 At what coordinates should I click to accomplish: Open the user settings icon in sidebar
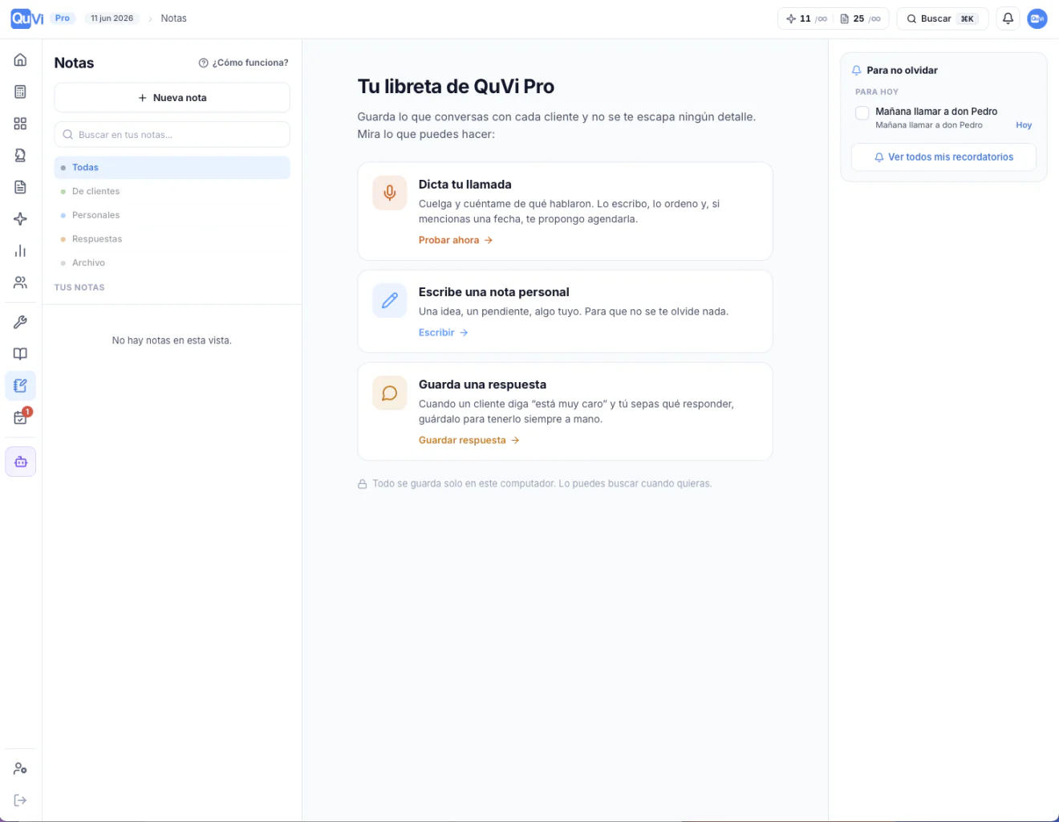[21, 768]
